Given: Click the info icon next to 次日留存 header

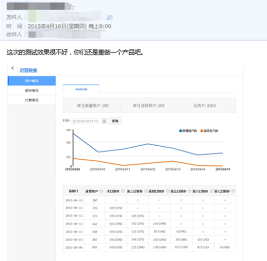Looking at the screenshot, I should [123, 191].
